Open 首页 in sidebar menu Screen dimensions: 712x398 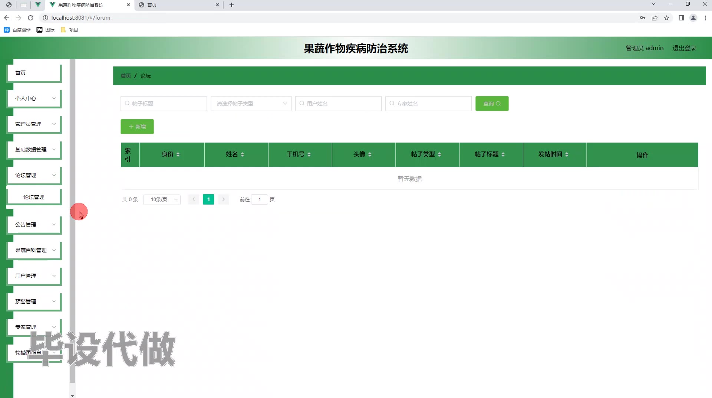coord(34,73)
